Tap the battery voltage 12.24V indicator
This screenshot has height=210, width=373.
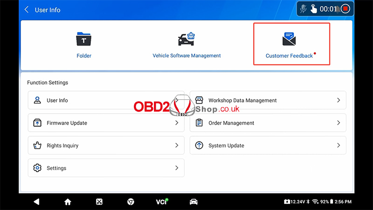point(295,202)
